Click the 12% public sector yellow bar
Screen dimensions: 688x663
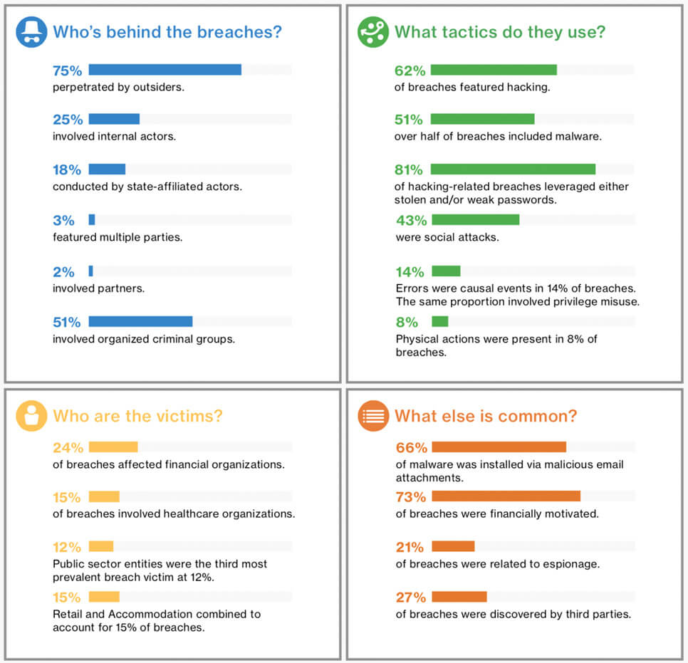(100, 547)
